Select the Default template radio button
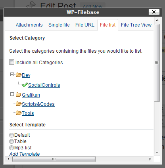 tap(12, 135)
